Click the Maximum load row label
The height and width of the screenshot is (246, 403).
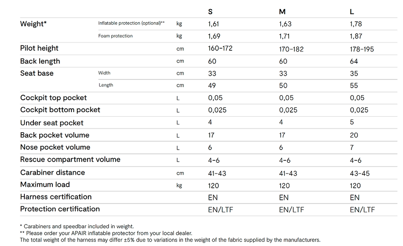45,185
